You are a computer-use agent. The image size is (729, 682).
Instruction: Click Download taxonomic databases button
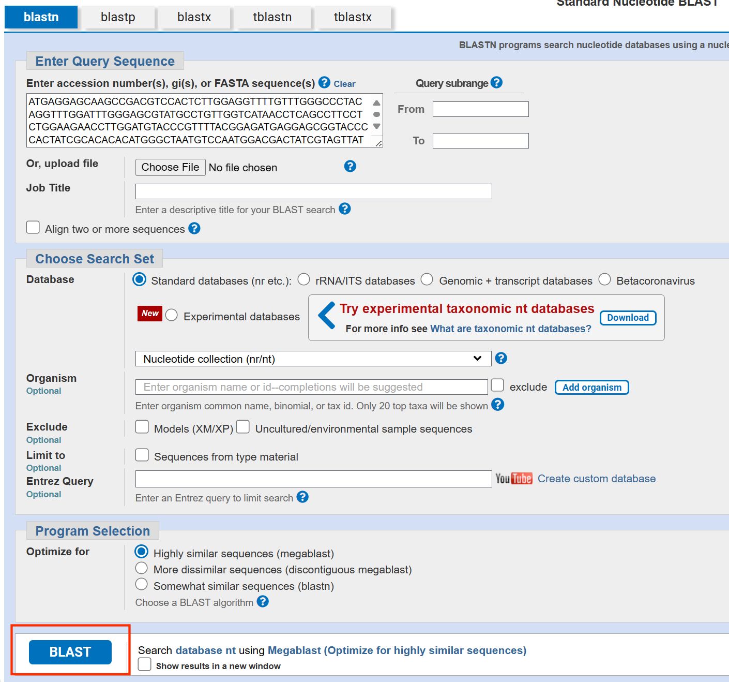628,318
